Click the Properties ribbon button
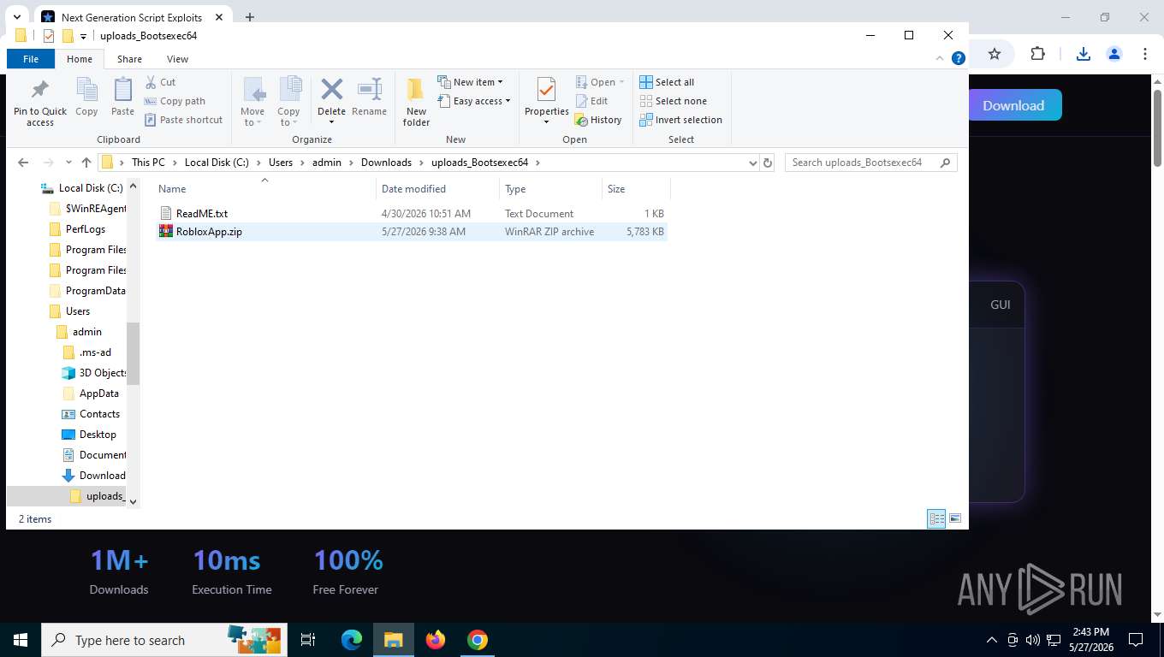 coord(546,101)
